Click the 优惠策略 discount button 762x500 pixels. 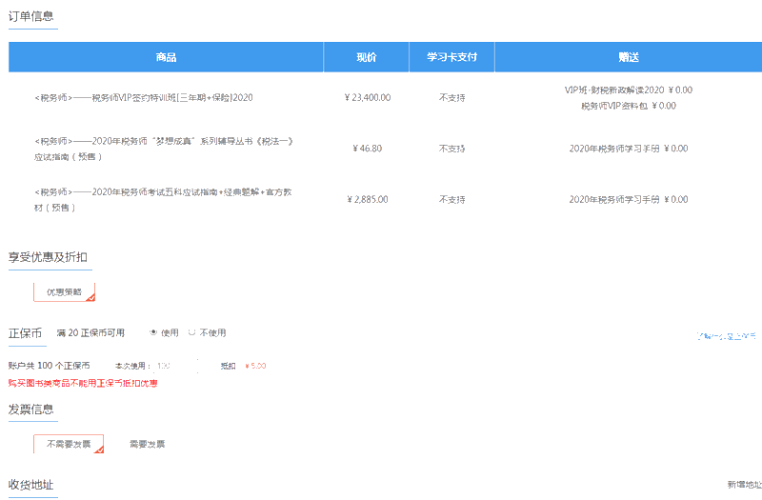pos(65,291)
